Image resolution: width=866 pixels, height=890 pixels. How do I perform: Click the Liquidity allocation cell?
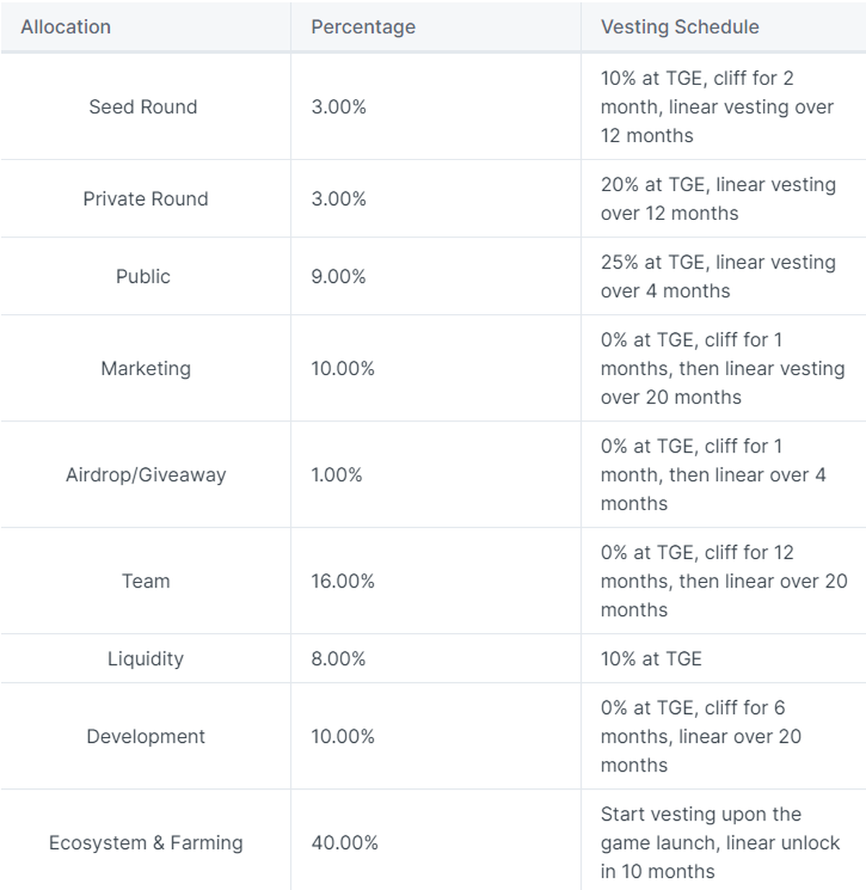tap(146, 658)
